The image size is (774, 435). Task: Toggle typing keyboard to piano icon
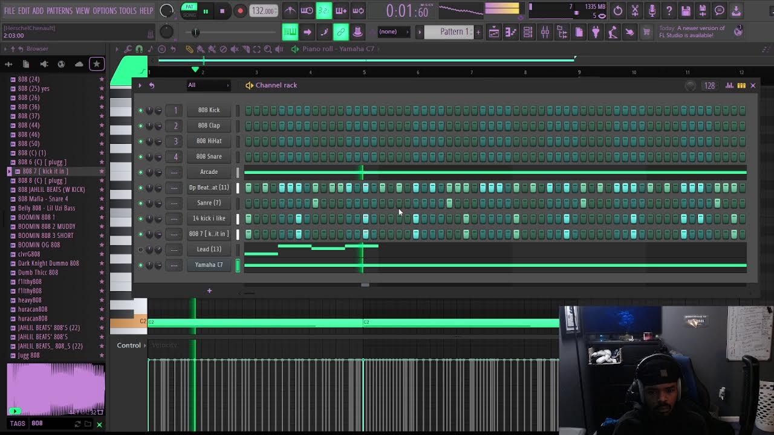click(x=290, y=32)
